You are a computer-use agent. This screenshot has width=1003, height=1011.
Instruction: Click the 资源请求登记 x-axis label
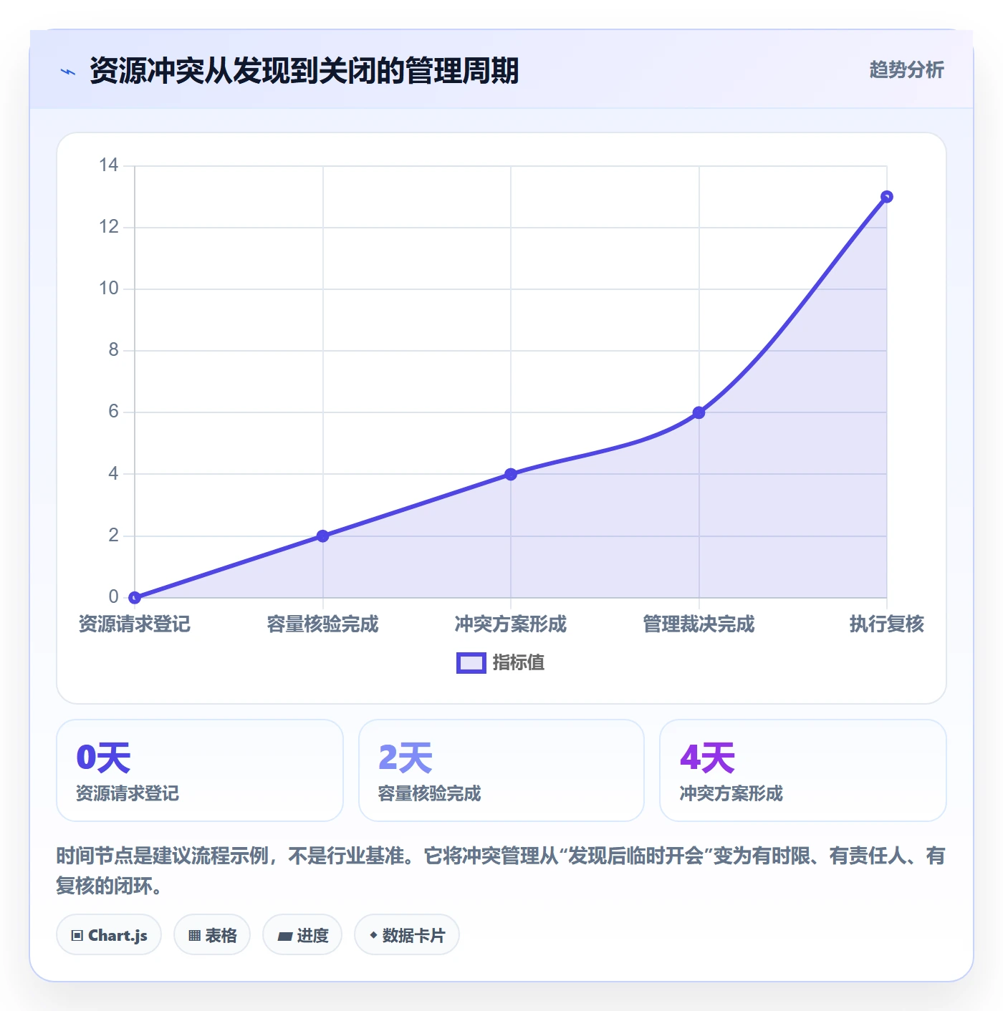(x=135, y=624)
